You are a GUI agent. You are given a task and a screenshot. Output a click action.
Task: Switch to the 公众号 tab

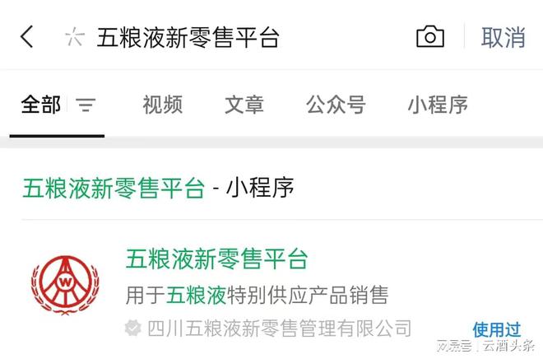coord(336,105)
